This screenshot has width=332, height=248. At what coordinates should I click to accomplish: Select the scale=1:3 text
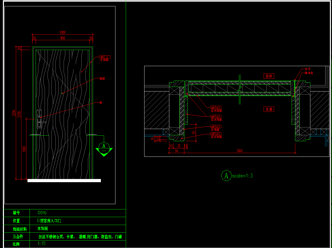pyautogui.click(x=242, y=176)
